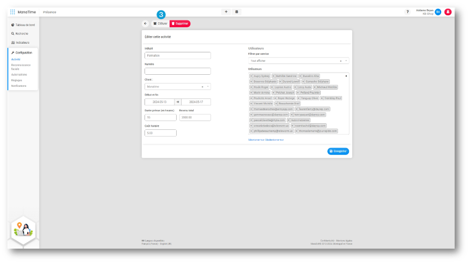Click the Coût horaire input field
The image size is (469, 263).
click(x=161, y=133)
